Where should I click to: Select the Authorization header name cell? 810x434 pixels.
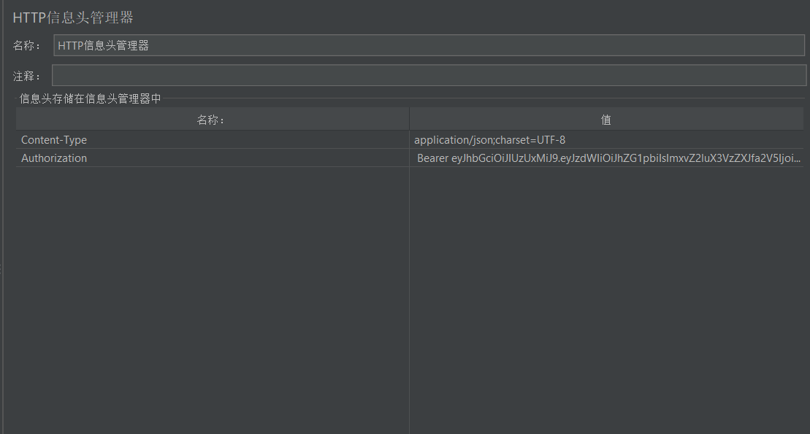(213, 158)
